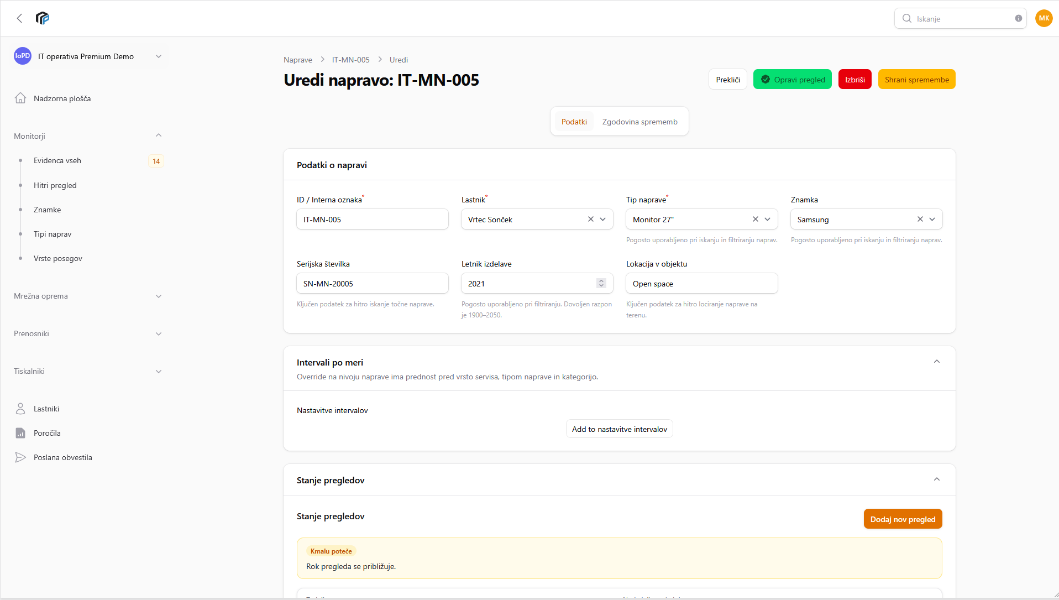Click the back arrow icon in header
The height and width of the screenshot is (600, 1059).
pos(20,18)
